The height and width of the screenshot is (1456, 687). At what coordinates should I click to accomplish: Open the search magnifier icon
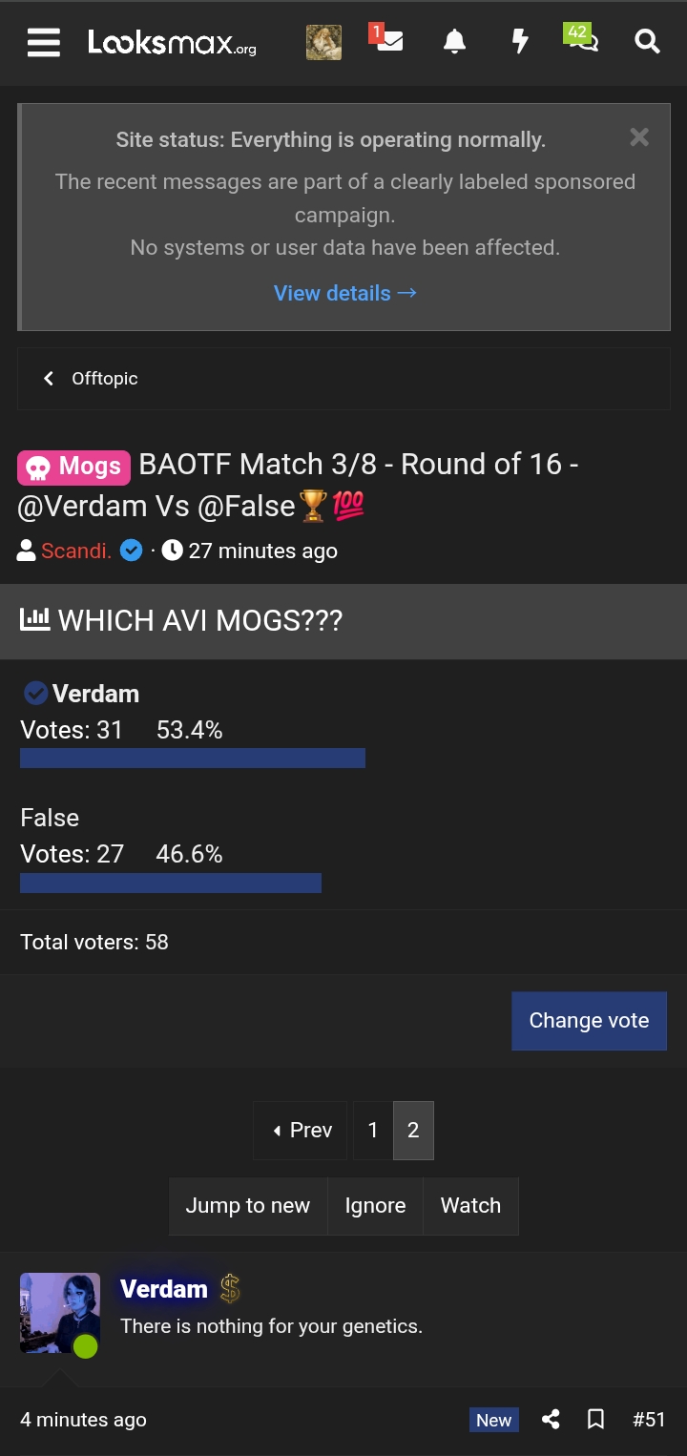pyautogui.click(x=647, y=42)
